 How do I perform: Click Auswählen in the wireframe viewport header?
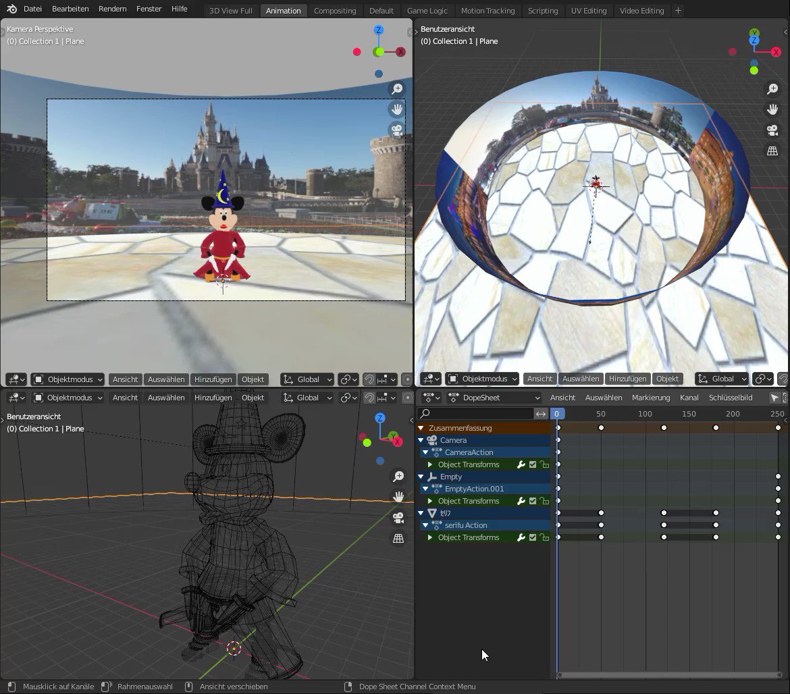click(x=166, y=398)
